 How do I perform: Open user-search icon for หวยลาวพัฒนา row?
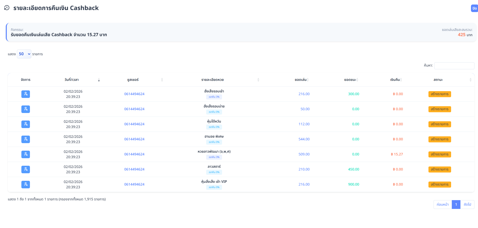pyautogui.click(x=26, y=154)
